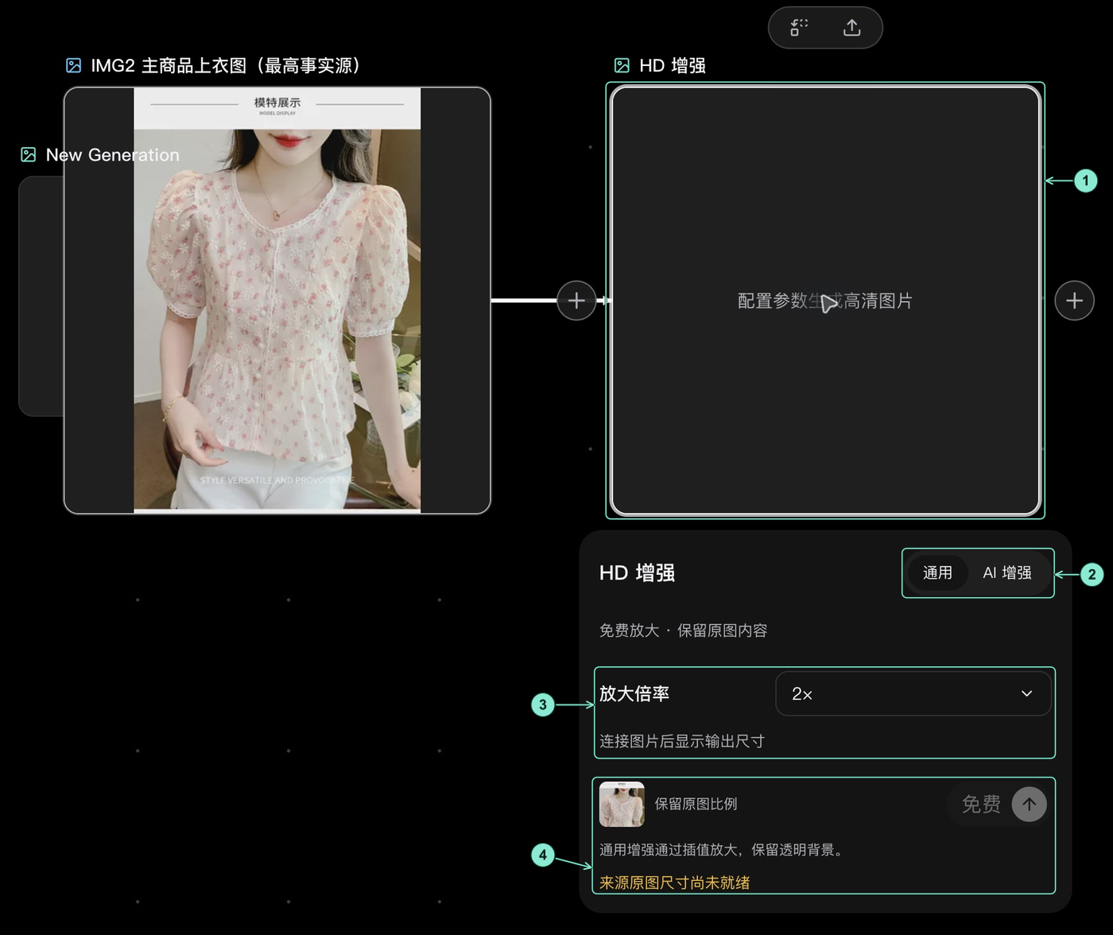Click the up-arrow submit button beside 免费
The width and height of the screenshot is (1113, 935).
coord(1029,804)
